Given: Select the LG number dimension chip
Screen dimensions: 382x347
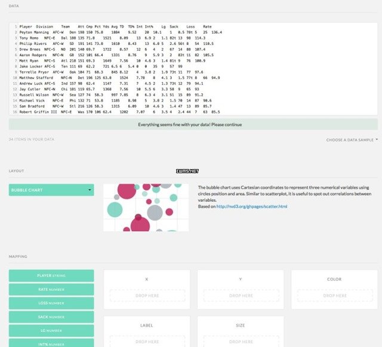Looking at the screenshot, I should [x=51, y=331].
